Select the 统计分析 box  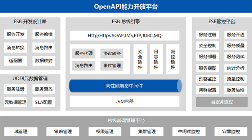[235, 68]
